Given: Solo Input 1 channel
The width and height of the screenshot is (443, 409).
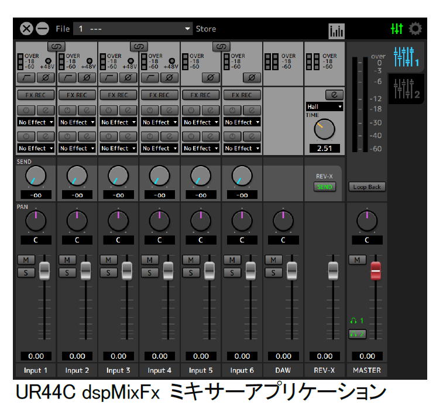Looking at the screenshot, I should (x=26, y=273).
